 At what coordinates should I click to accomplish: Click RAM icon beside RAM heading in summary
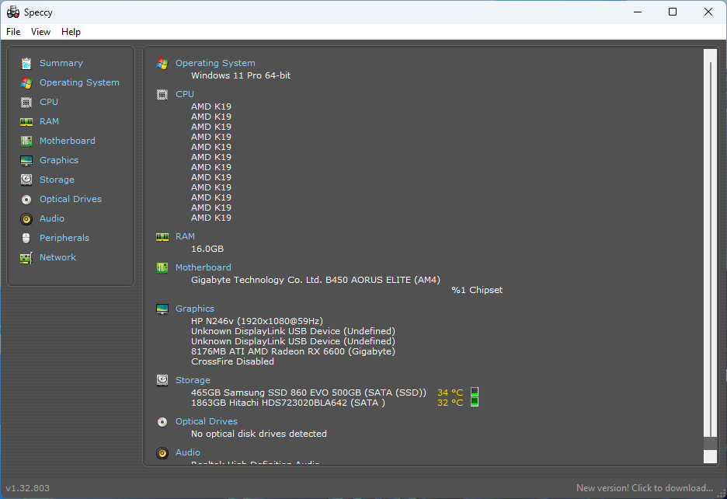click(x=162, y=237)
